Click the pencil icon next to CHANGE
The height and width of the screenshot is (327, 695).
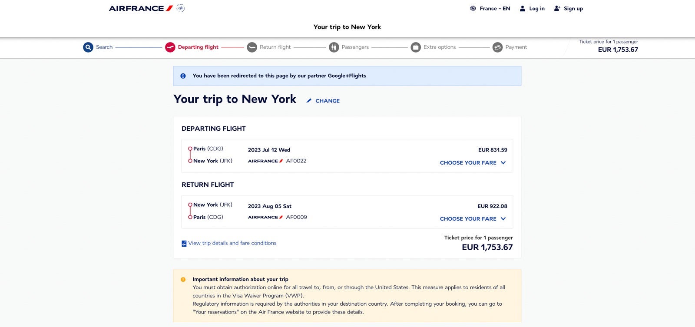[x=309, y=101]
